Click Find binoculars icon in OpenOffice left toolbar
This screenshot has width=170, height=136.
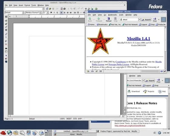point(6,48)
